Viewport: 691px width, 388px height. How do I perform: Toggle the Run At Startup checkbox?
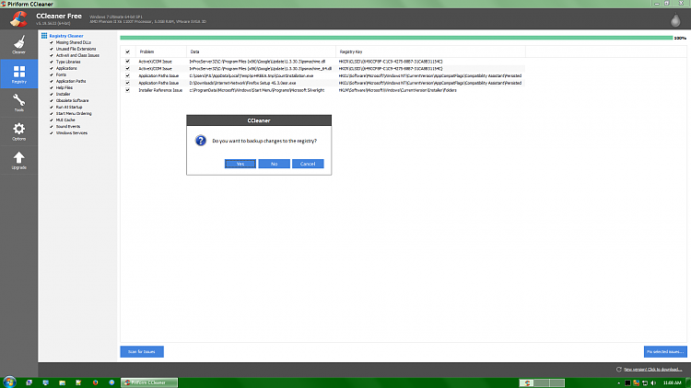(x=52, y=108)
